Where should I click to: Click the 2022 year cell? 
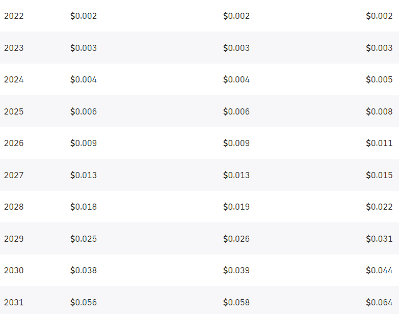coord(14,16)
